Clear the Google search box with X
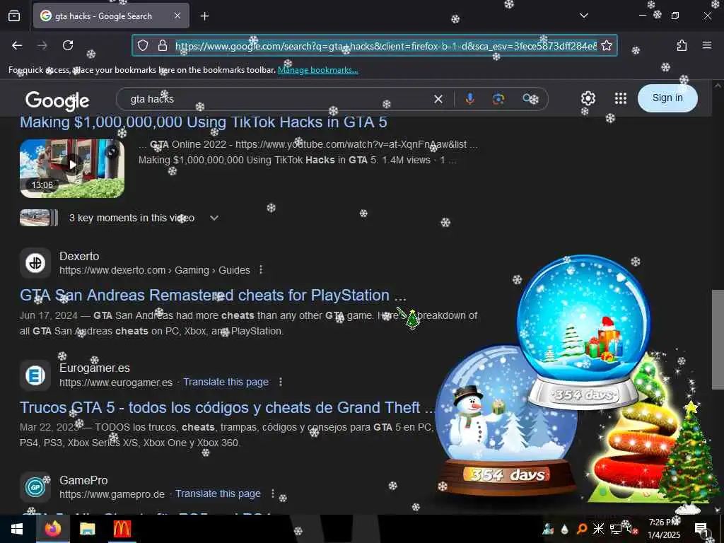Image resolution: width=724 pixels, height=543 pixels. 438,99
